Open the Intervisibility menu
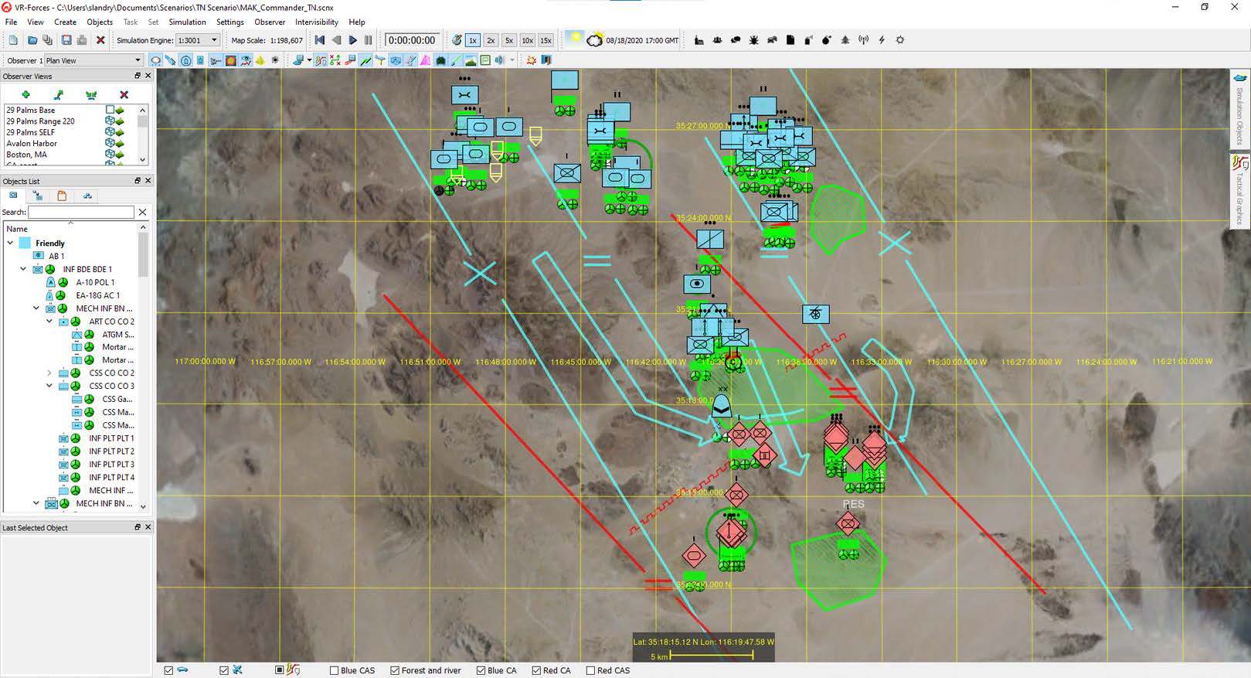This screenshot has height=678, width=1251. pyautogui.click(x=316, y=22)
